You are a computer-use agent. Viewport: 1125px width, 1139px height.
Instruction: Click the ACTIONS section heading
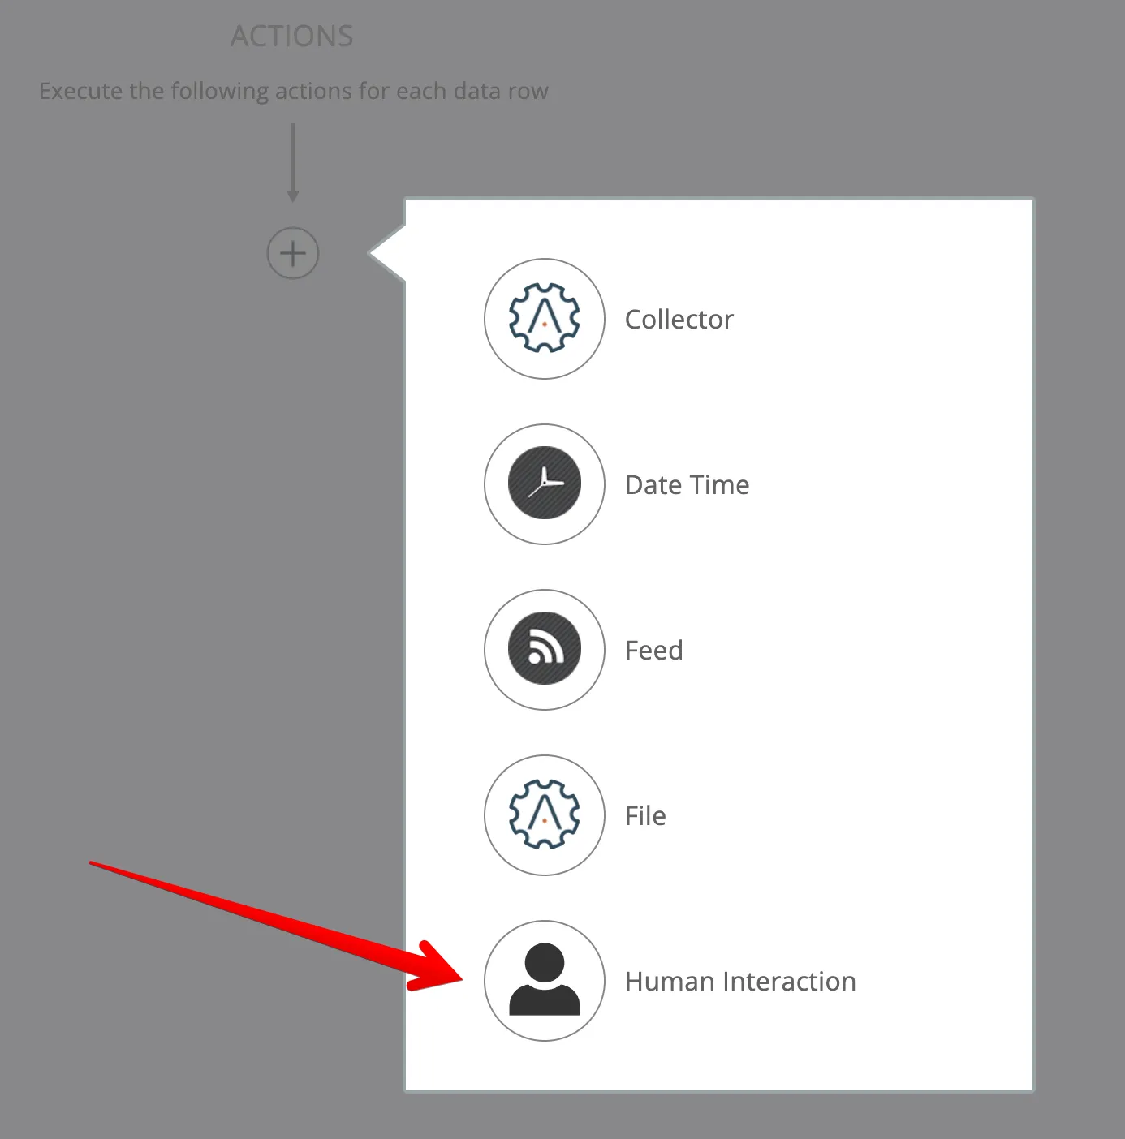[292, 37]
